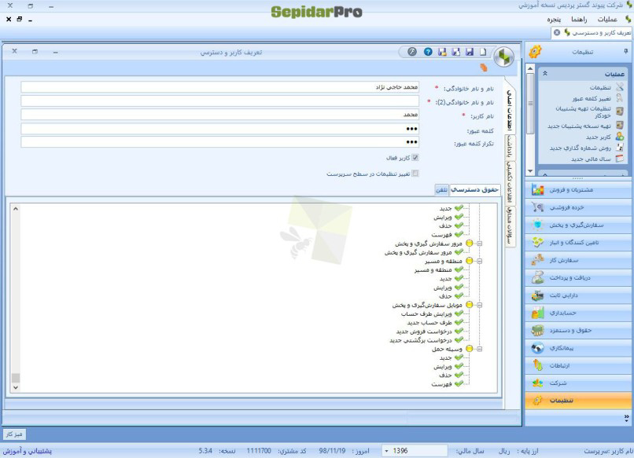
Task: Click down arrow of operations panel scrollbar
Action: point(530,171)
